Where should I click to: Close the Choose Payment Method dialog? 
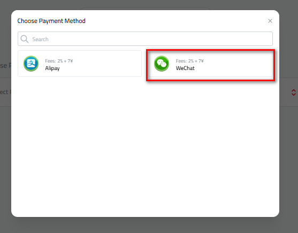click(x=270, y=21)
